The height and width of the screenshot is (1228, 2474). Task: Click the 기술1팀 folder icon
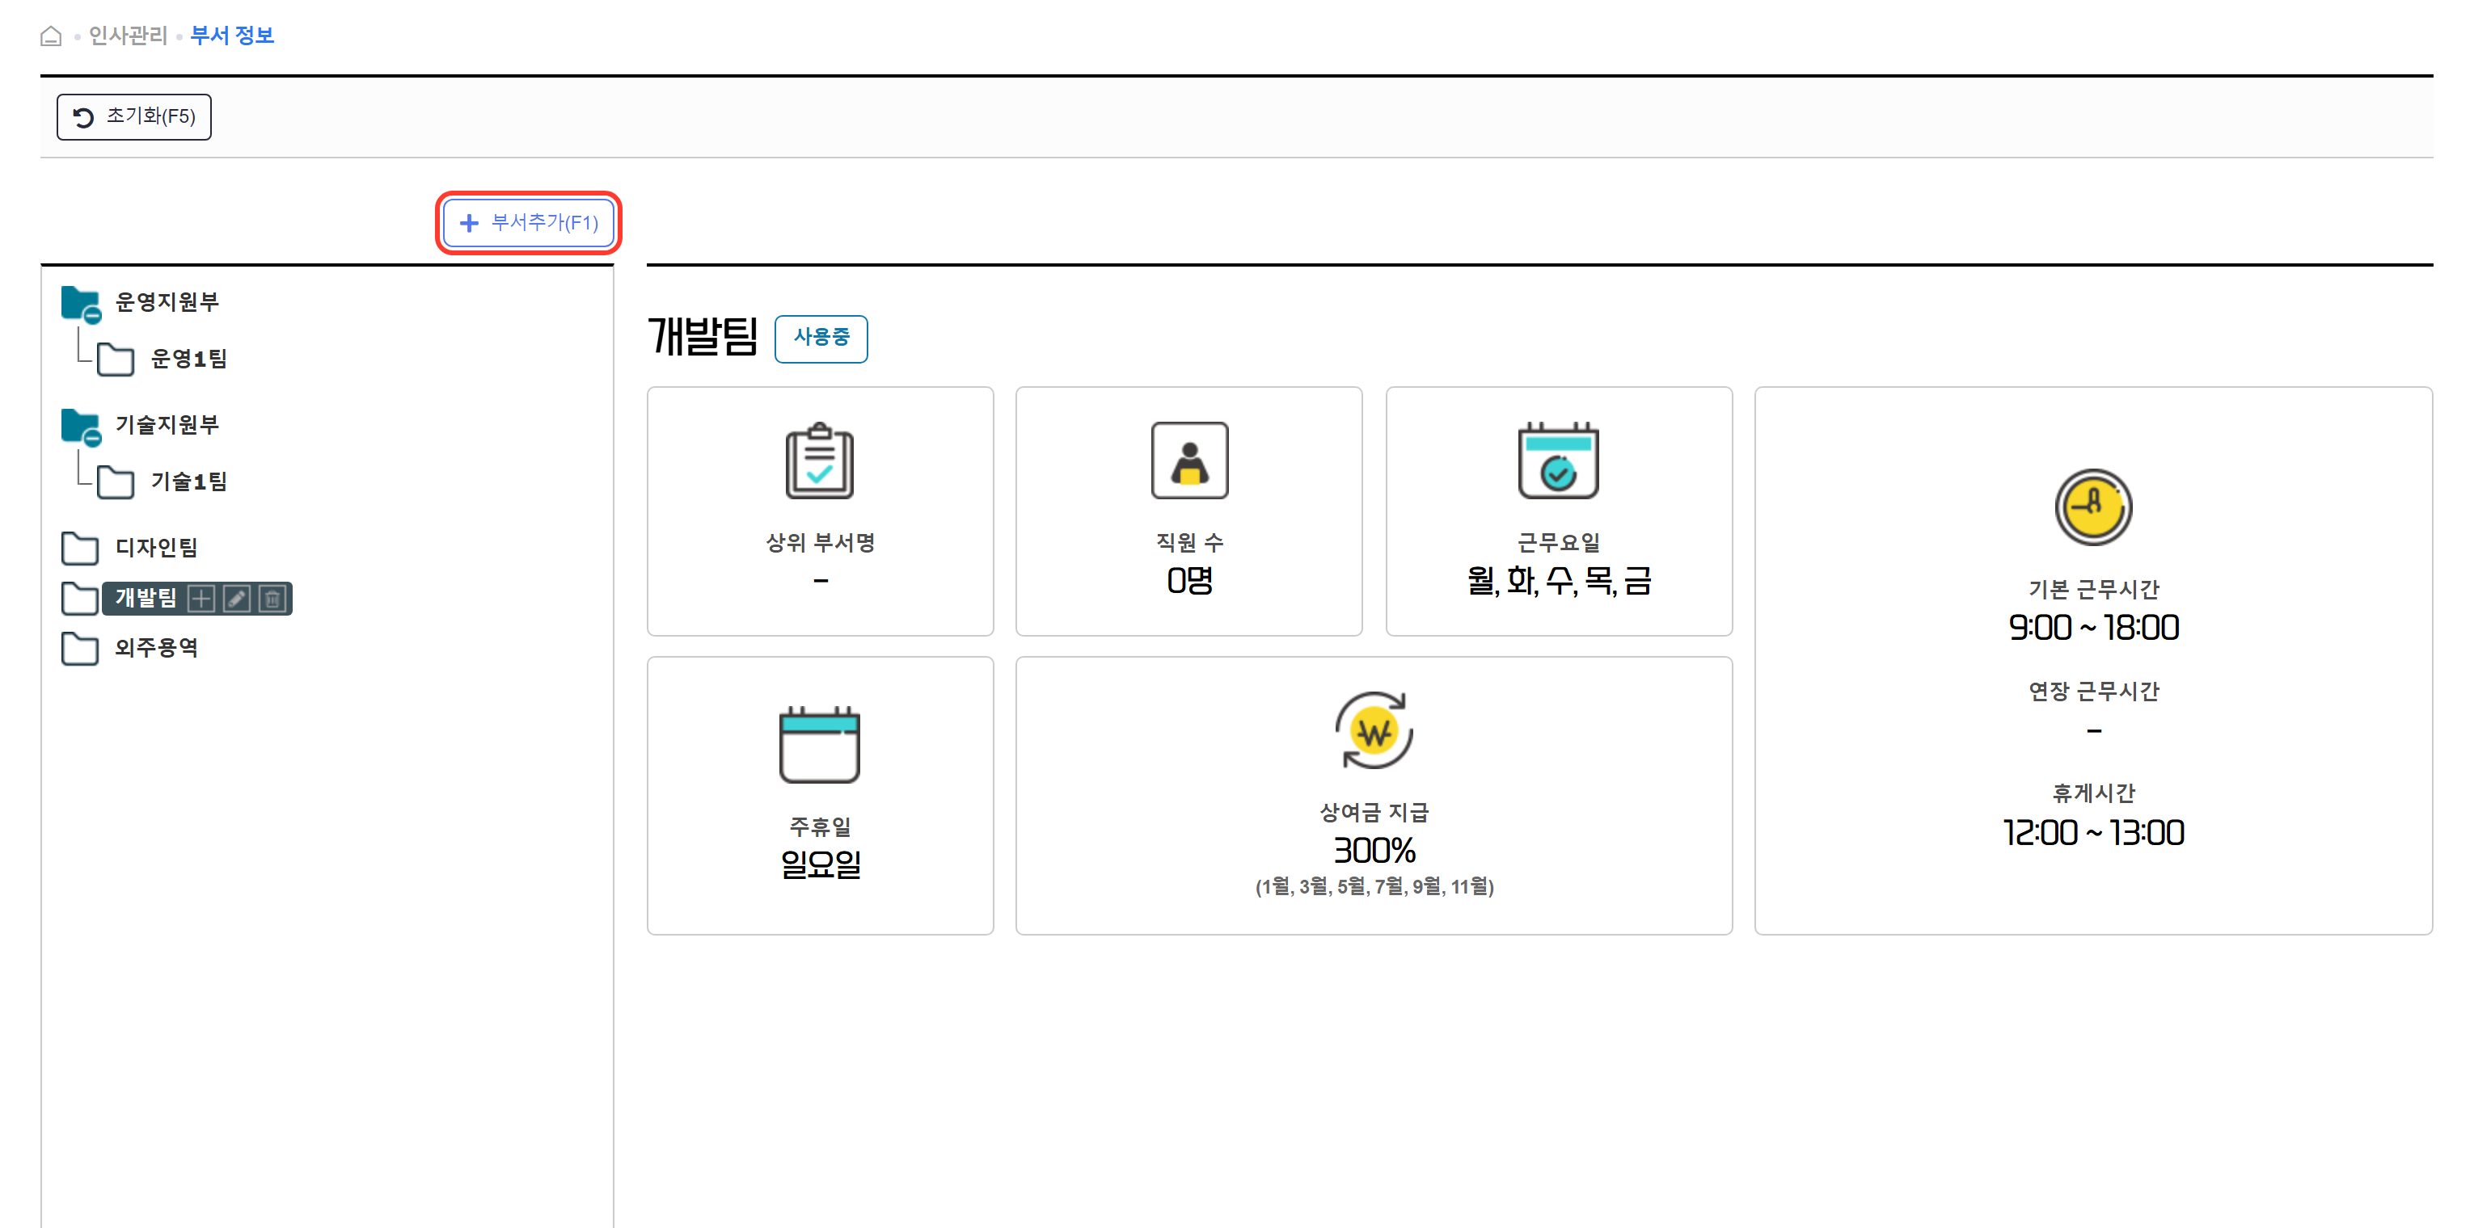(116, 482)
